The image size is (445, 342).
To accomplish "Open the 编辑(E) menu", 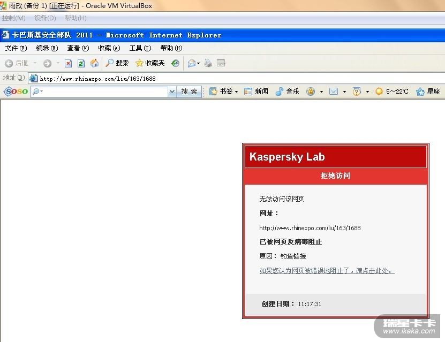I will [x=47, y=48].
